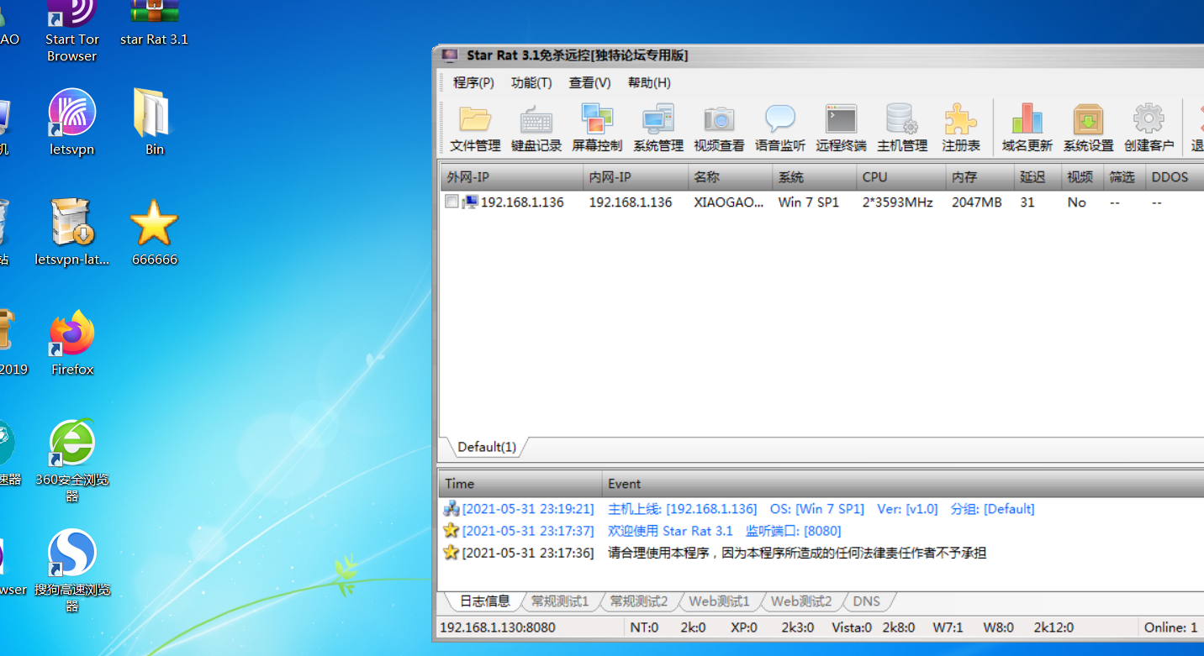
Task: Open the 系统管理 system management tool
Action: point(658,128)
